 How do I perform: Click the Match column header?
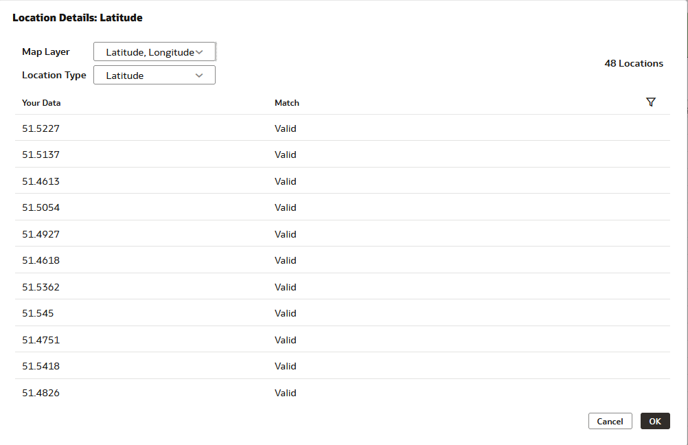point(287,103)
